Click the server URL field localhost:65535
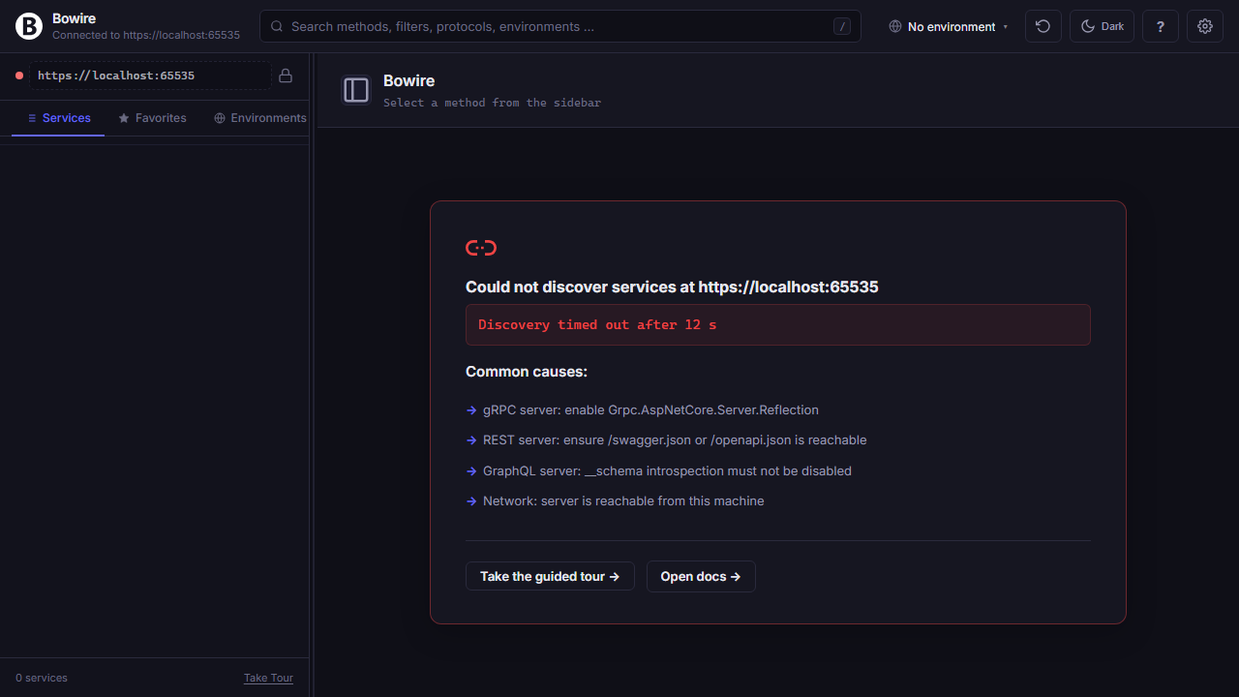 tap(150, 76)
